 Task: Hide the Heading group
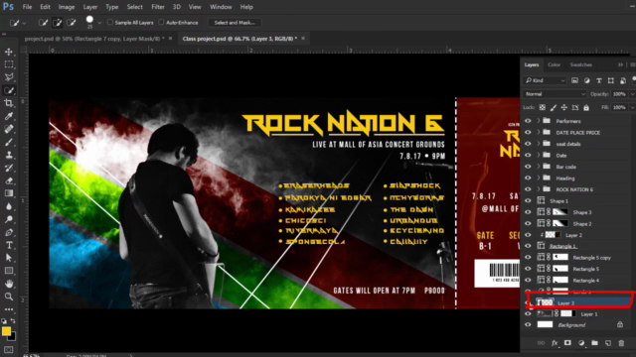528,178
